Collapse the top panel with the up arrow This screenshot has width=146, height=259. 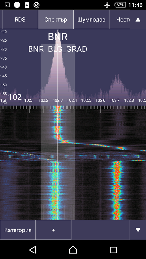[x=138, y=20]
